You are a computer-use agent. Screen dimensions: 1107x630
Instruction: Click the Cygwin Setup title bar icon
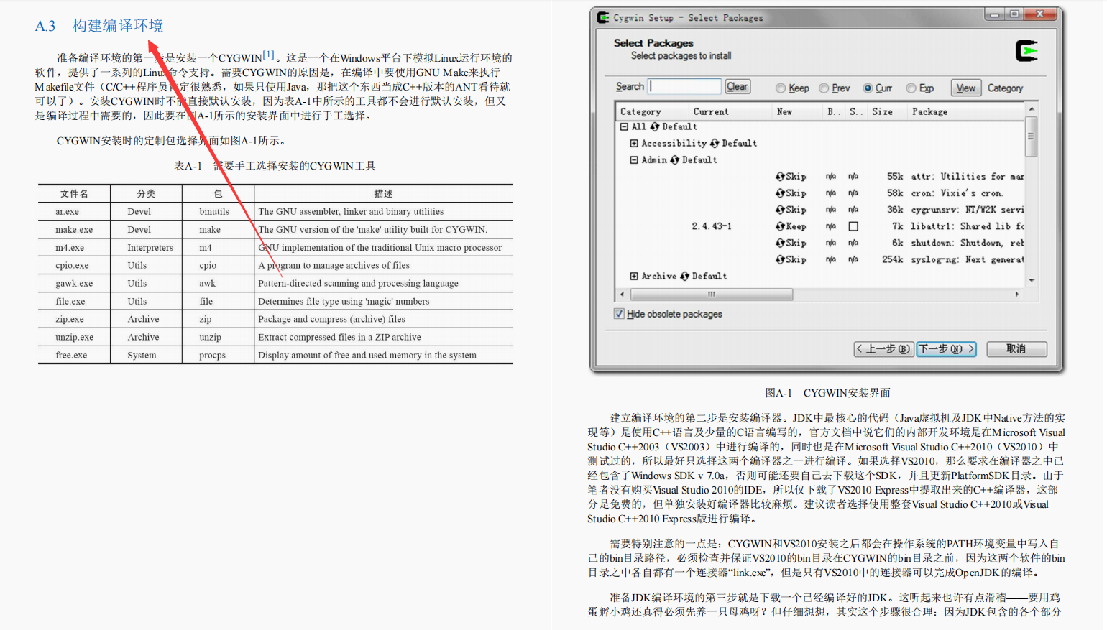(x=603, y=17)
